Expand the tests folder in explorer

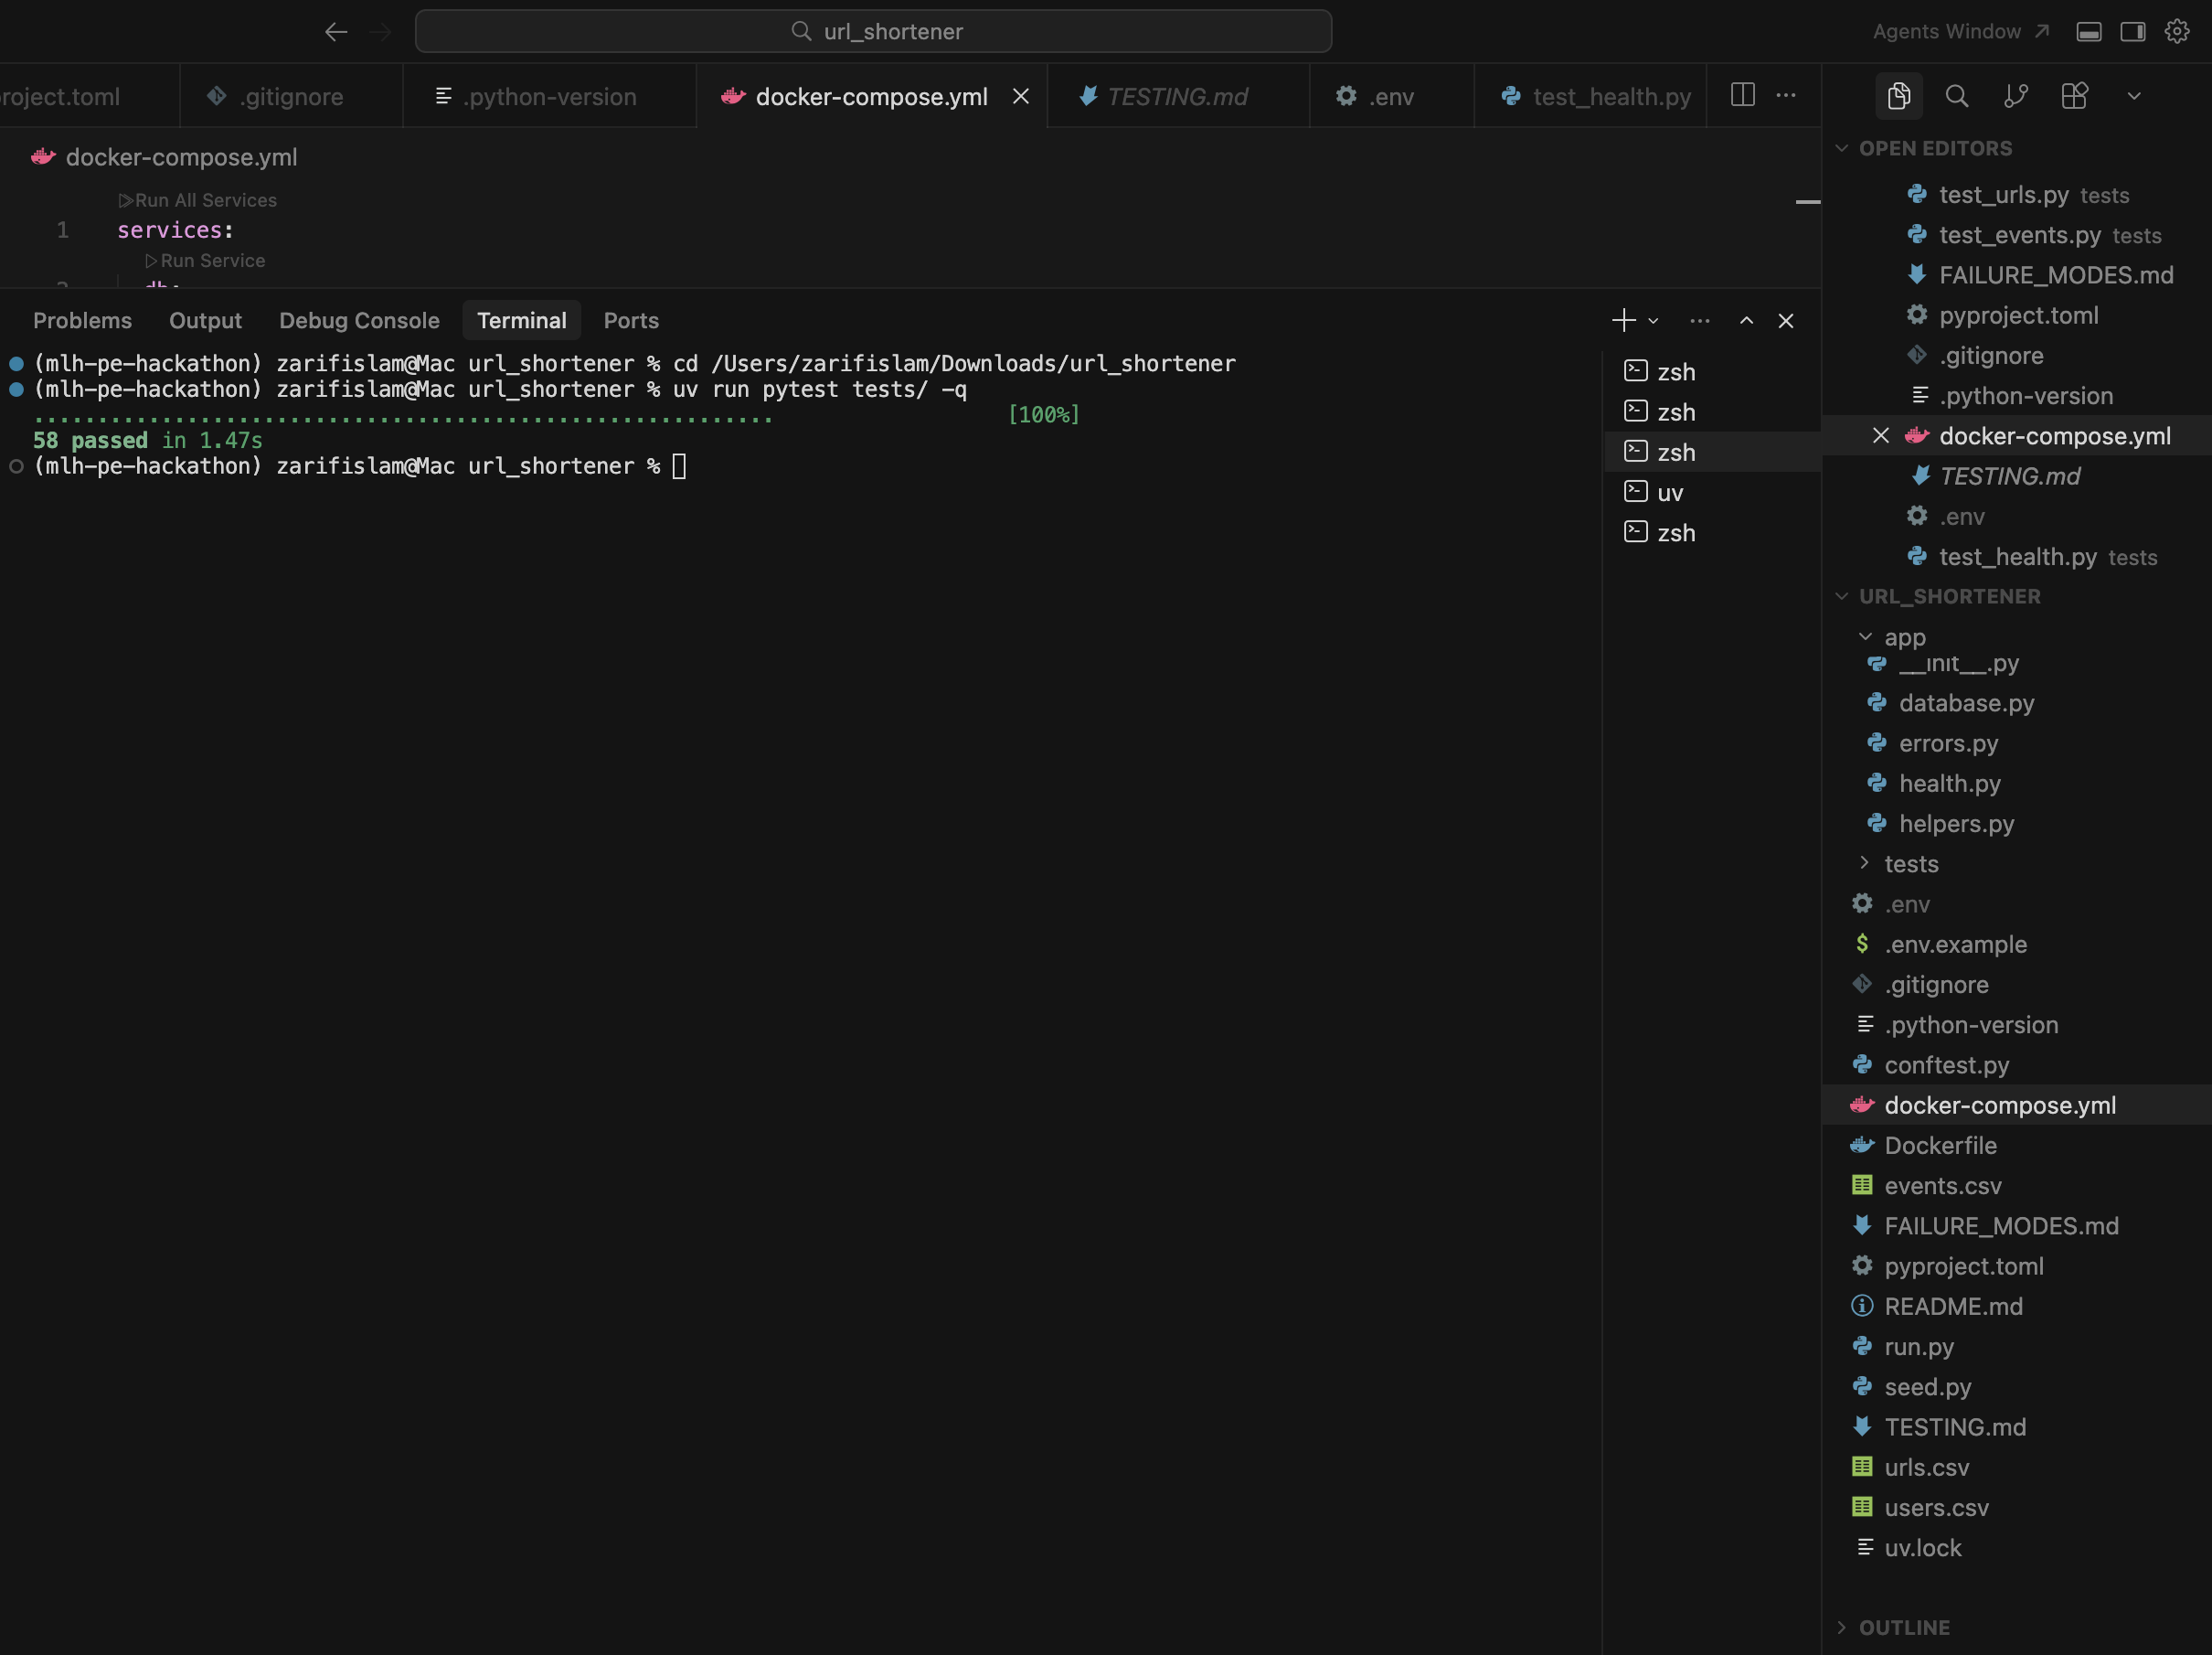click(1910, 863)
